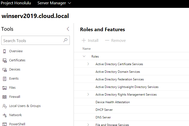Viewport: 189px width, 126px height.
Task: Collapse the Tools panel chevron
Action: click(68, 29)
